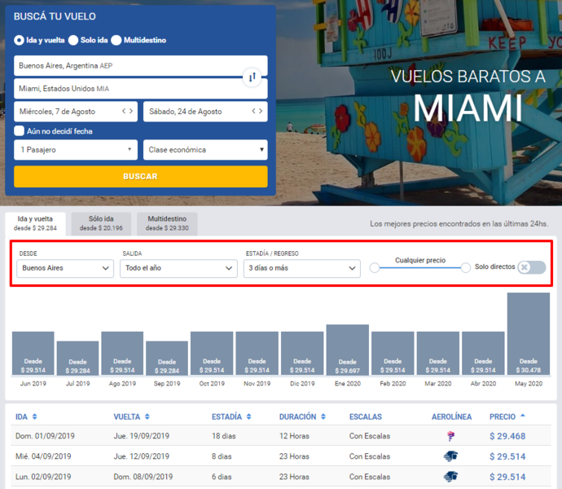
Task: Click the 18 días stay cell
Action: [224, 436]
